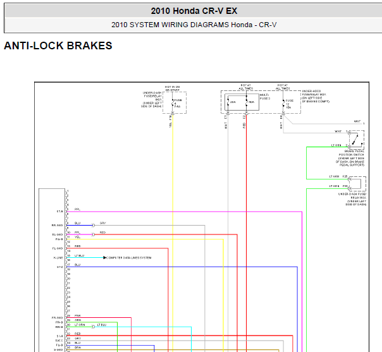
Task: Click the Fuse 12 15A fuse symbol
Action: point(283,104)
